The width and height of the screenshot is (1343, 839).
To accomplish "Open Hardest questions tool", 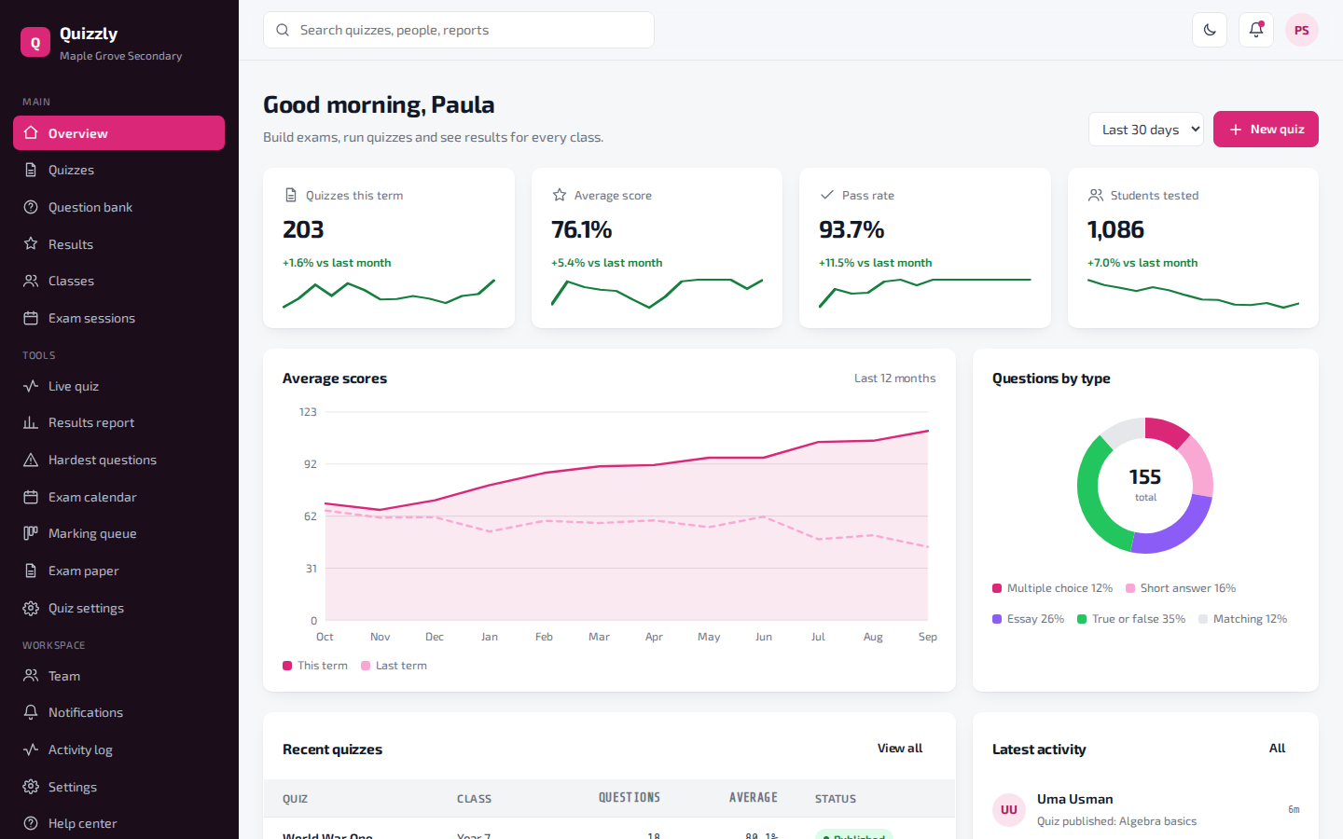I will pyautogui.click(x=118, y=460).
